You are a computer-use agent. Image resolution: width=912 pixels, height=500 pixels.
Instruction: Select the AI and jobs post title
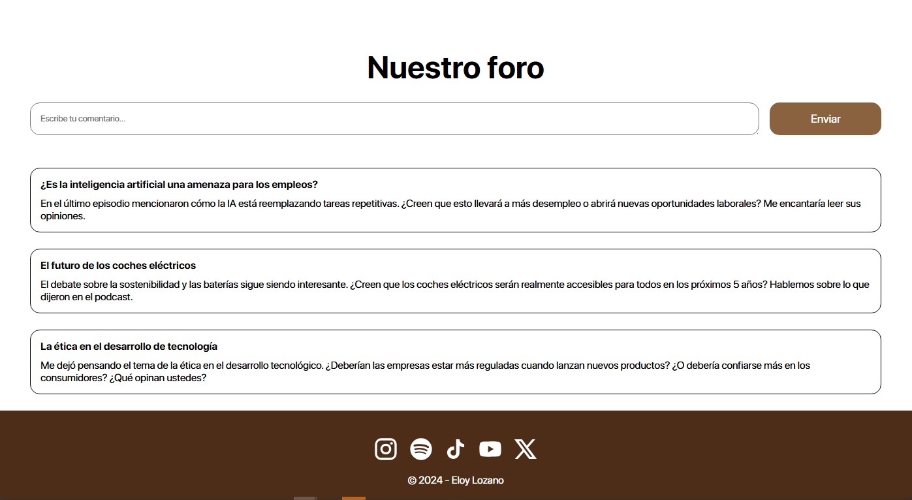(x=179, y=185)
